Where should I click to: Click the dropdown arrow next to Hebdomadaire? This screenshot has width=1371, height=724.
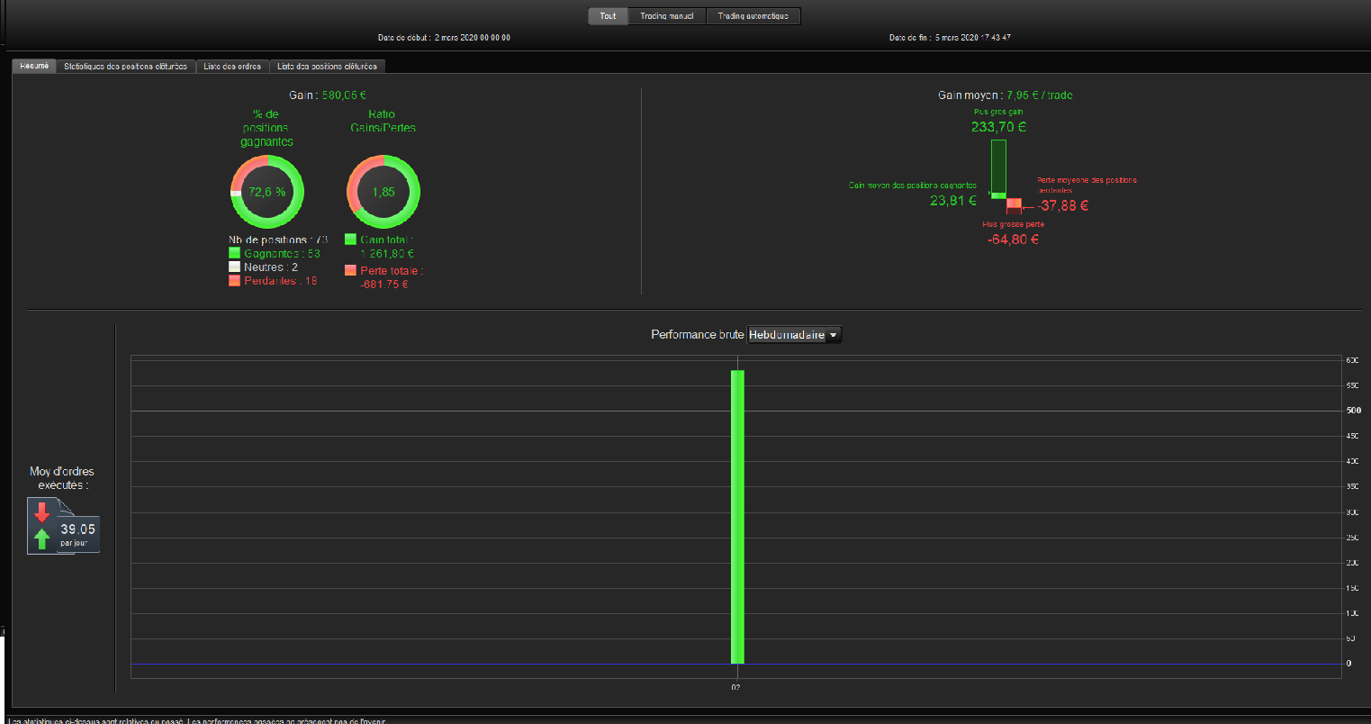[x=833, y=335]
